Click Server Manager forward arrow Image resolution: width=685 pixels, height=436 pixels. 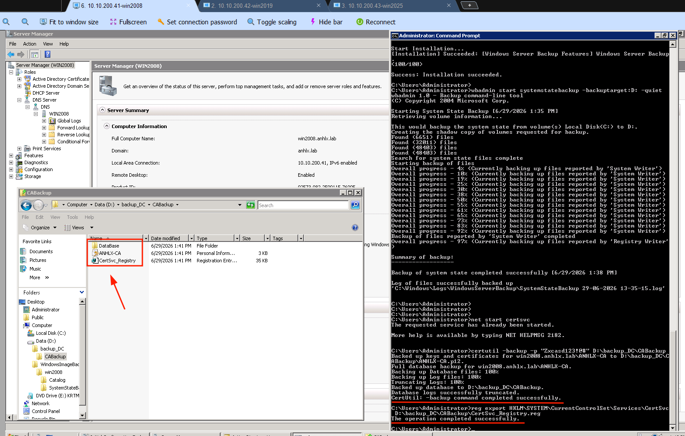[21, 54]
